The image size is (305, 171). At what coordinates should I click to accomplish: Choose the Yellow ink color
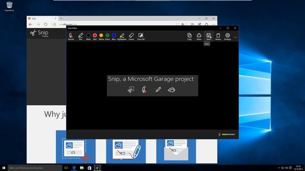[101, 36]
